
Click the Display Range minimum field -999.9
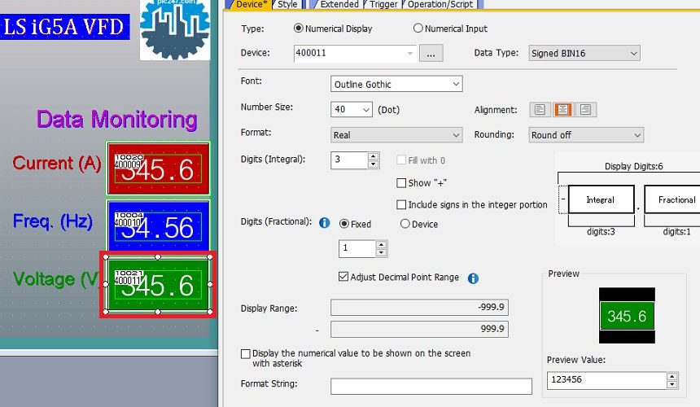coord(419,308)
